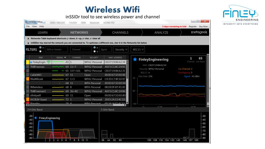Viewport: 265px width, 149px height.
Task: Sort by the SSID column header
Action: tap(41, 58)
